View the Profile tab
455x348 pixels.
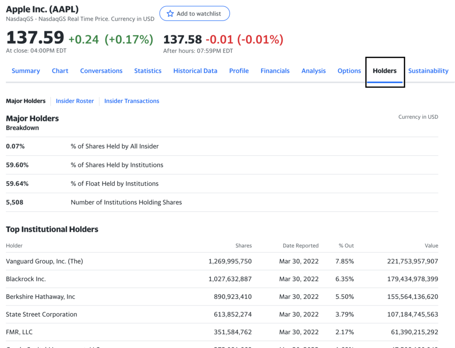tap(239, 71)
